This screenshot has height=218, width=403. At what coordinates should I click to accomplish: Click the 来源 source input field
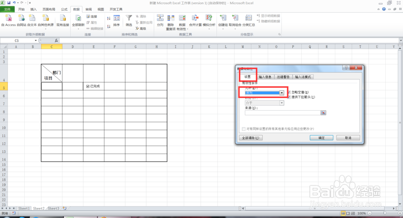pyautogui.click(x=283, y=113)
